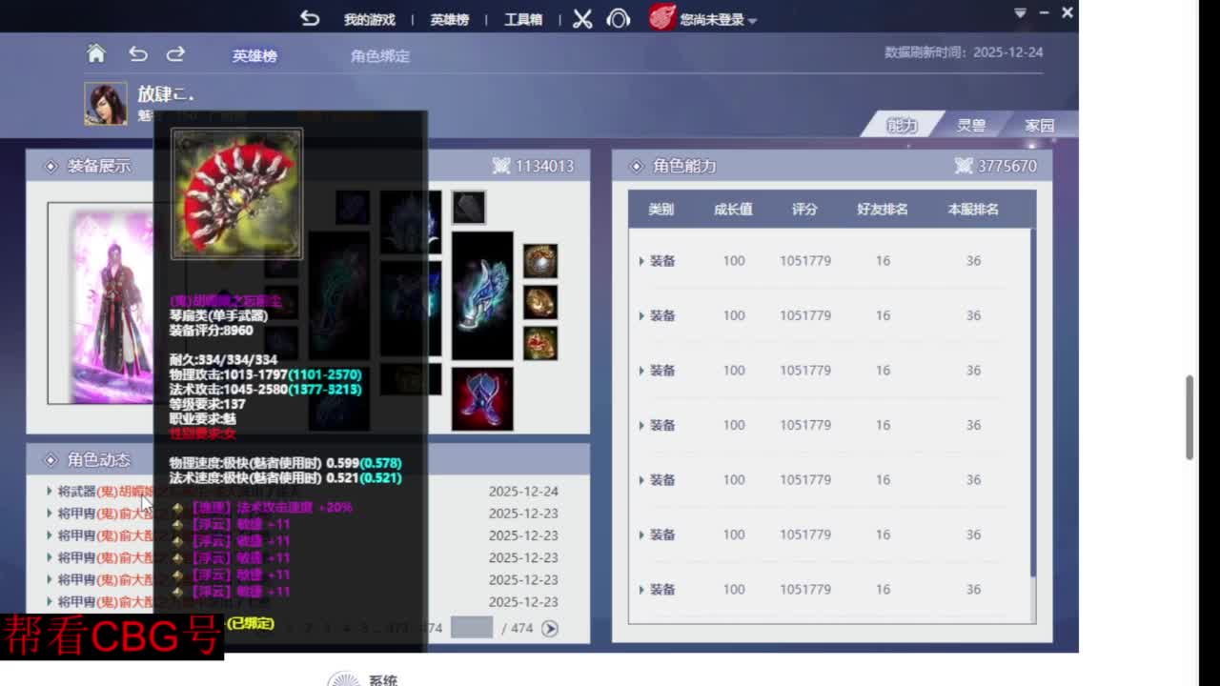Switch to the 角色绑定 tab

coord(380,56)
